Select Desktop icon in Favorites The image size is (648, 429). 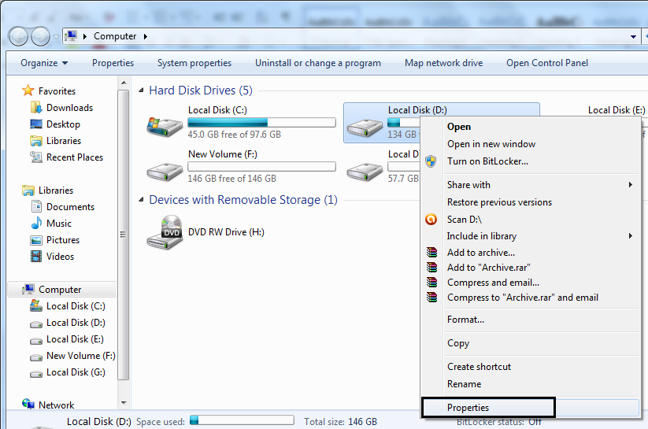coord(36,124)
